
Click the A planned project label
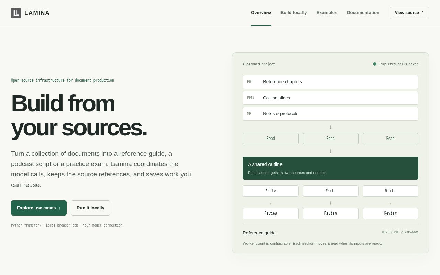[x=259, y=64]
